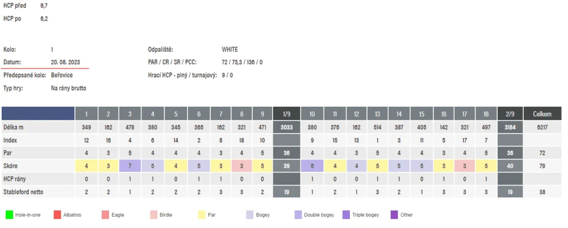Click the hole 10 score of 6
Viewport: 568px width, 228px height.
coord(312,166)
